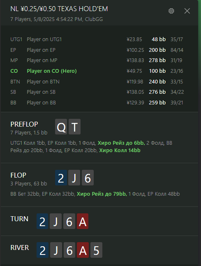Click the TURN section label

point(19,219)
